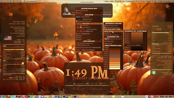Click the shield icon in system tray

(x=161, y=96)
